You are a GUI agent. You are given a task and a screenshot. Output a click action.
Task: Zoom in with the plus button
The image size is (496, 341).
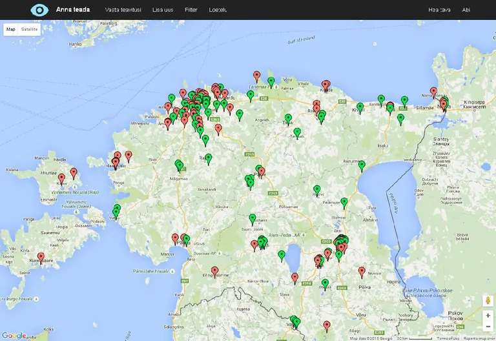click(x=488, y=315)
